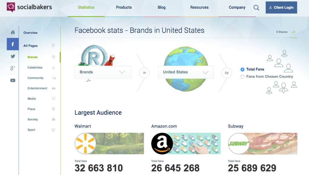Click the share arrow icon

pos(293,32)
